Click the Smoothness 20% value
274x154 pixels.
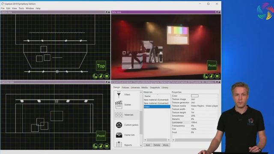click(x=193, y=116)
